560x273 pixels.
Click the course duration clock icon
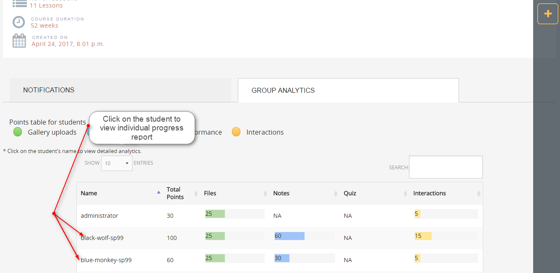[19, 22]
